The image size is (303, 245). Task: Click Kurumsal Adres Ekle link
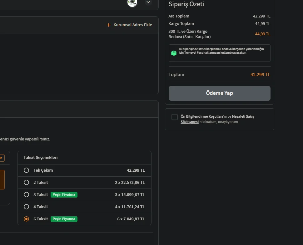point(132,25)
